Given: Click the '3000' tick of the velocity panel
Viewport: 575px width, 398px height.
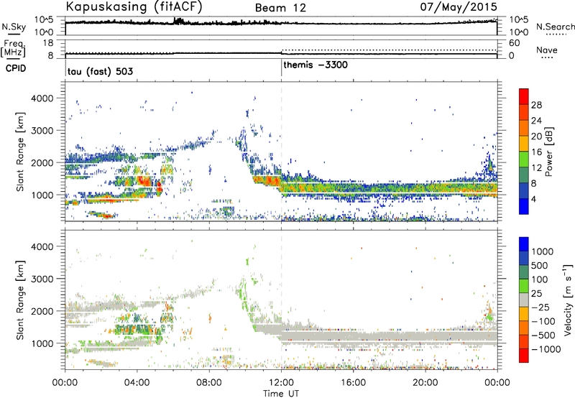Looking at the screenshot, I should 42,279.
